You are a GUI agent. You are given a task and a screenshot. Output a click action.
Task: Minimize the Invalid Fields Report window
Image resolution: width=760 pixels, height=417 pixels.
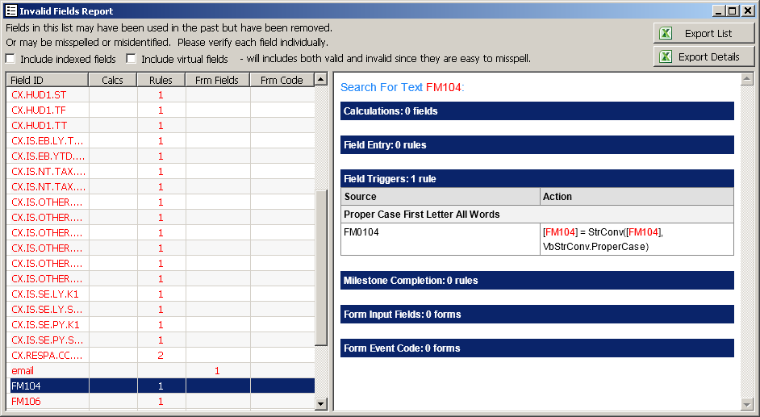click(x=718, y=10)
